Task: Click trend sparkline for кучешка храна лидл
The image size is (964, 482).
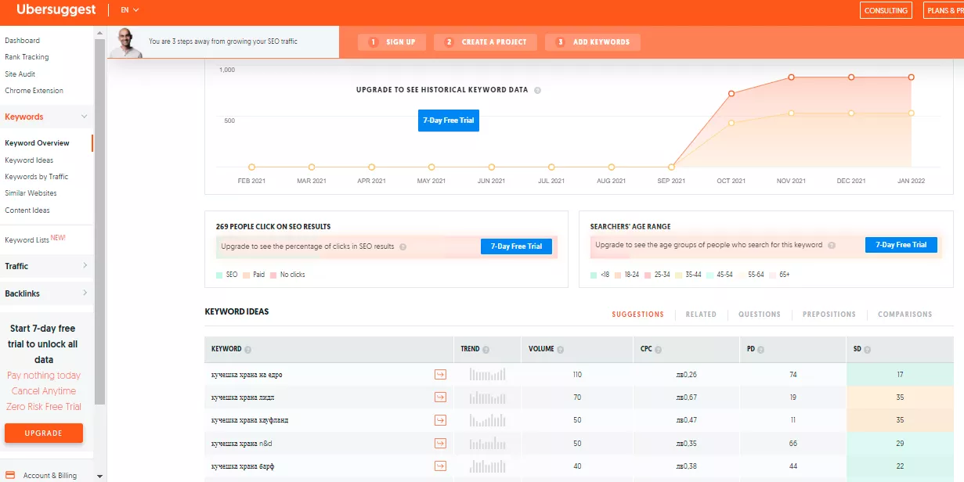Action: tap(487, 397)
